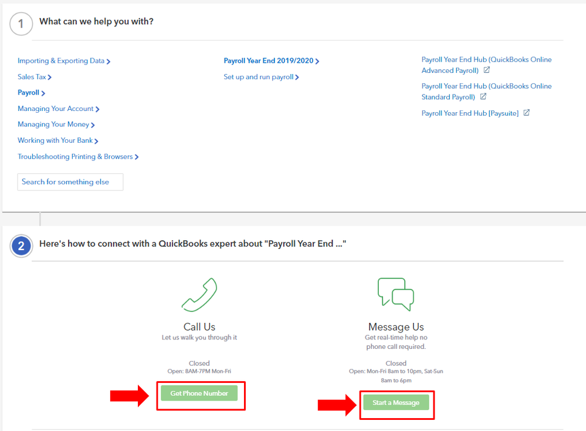Click 'Let us walk you through it' text
Screen dimensions: 586x431
click(199, 337)
